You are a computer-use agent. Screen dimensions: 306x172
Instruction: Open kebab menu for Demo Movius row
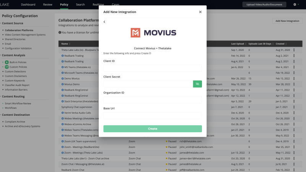(294, 78)
